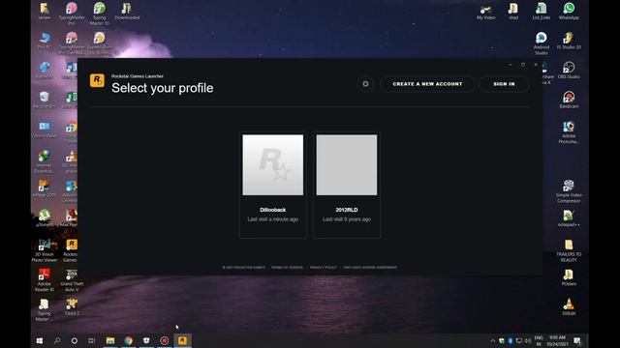Select Bandicam desktop icon
The image size is (620, 348).
coord(569,100)
